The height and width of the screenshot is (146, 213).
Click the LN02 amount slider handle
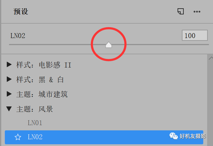pos(109,45)
